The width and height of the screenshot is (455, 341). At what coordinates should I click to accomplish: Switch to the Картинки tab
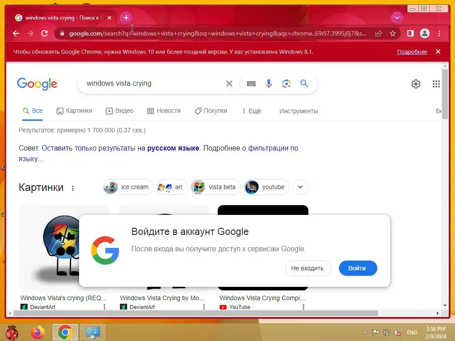click(74, 111)
